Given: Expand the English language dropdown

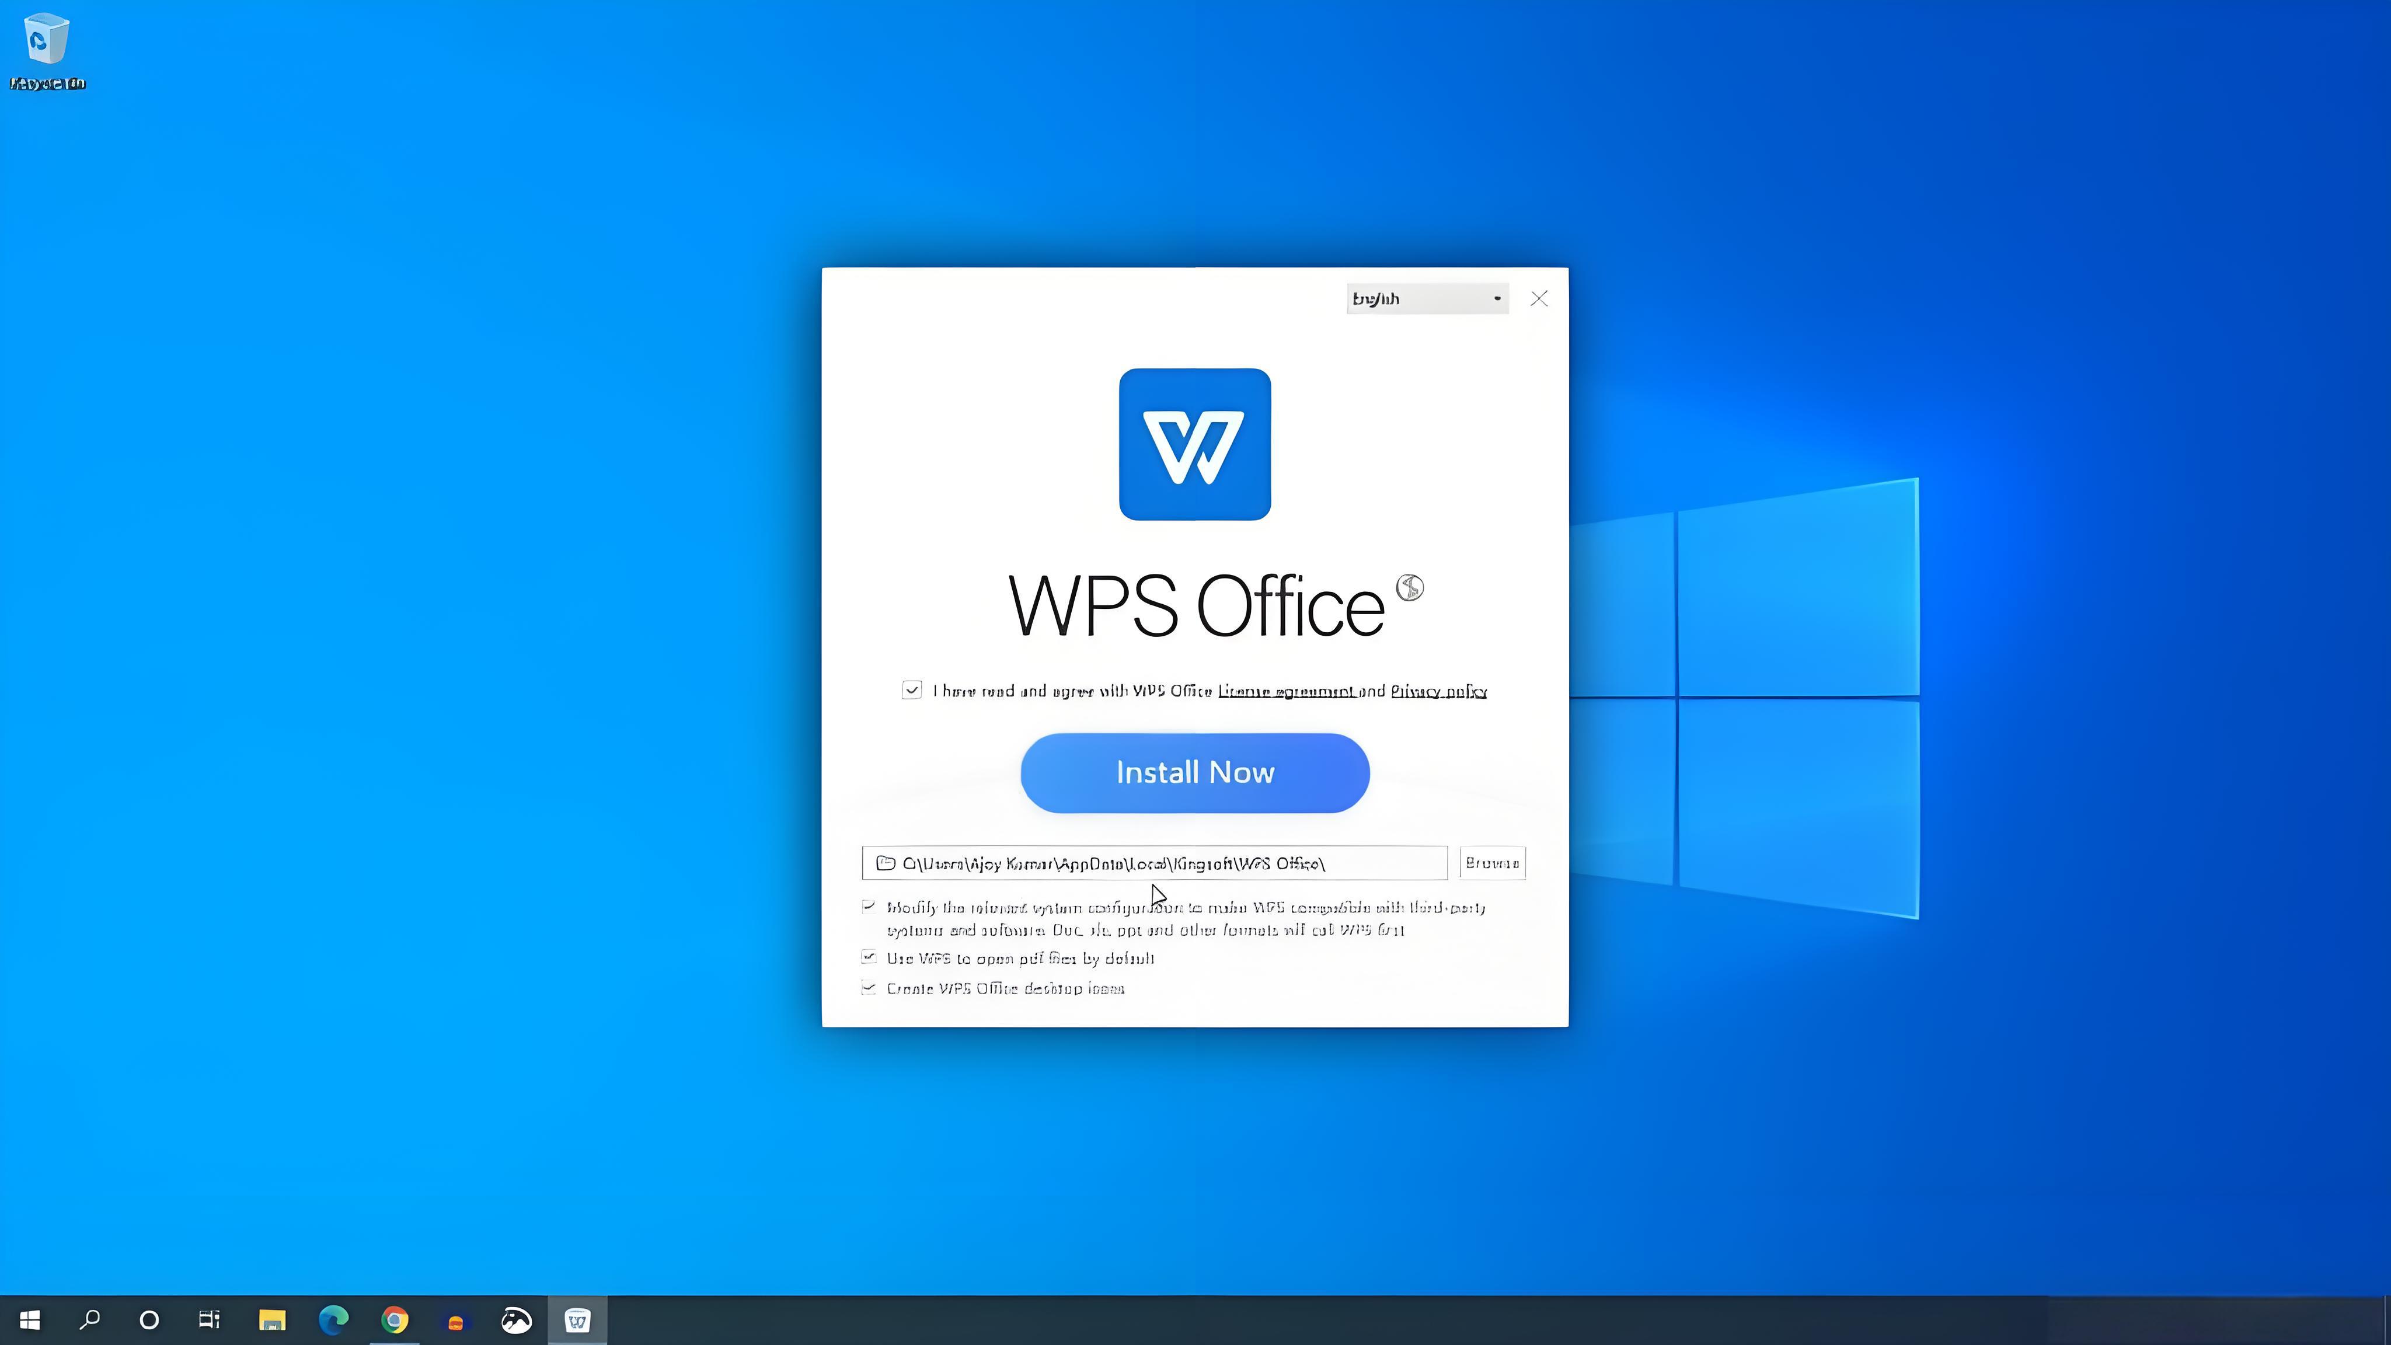Looking at the screenshot, I should [1427, 299].
